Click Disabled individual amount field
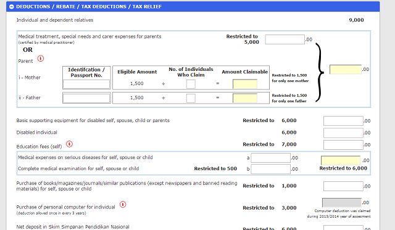This screenshot has width=395, height=230. (343, 133)
